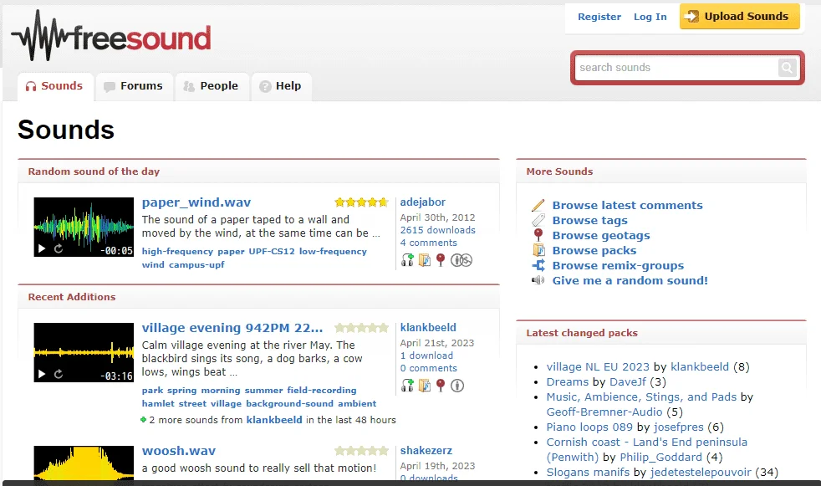Open the pack icon for village evening

[x=424, y=386]
